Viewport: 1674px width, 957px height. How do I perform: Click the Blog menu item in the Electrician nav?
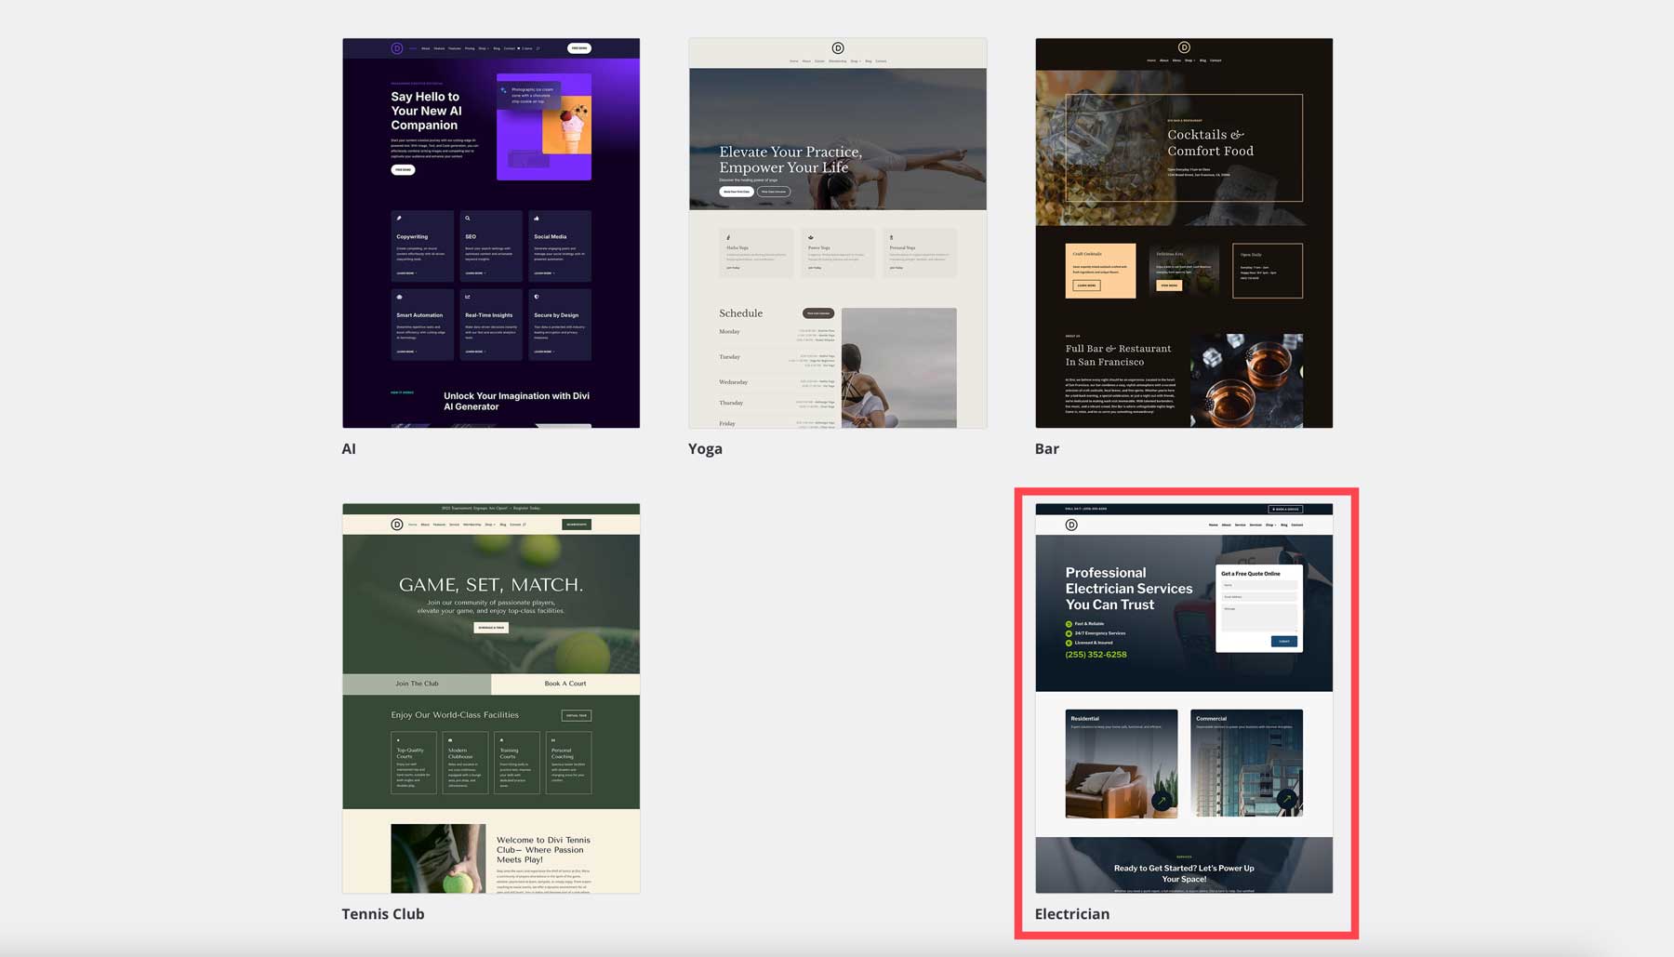coord(1283,525)
